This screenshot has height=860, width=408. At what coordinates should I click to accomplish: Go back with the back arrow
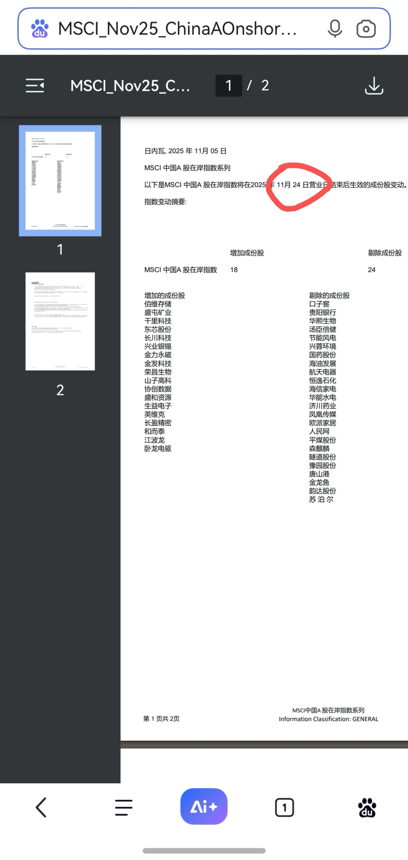point(41,807)
